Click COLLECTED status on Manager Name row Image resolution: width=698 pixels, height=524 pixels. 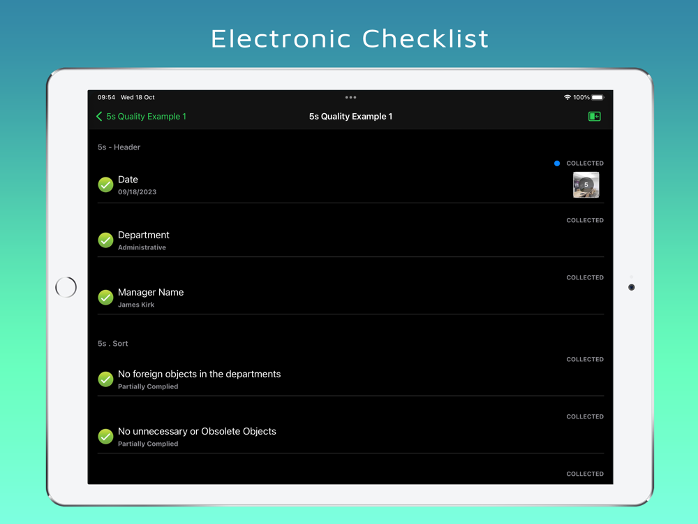585,277
